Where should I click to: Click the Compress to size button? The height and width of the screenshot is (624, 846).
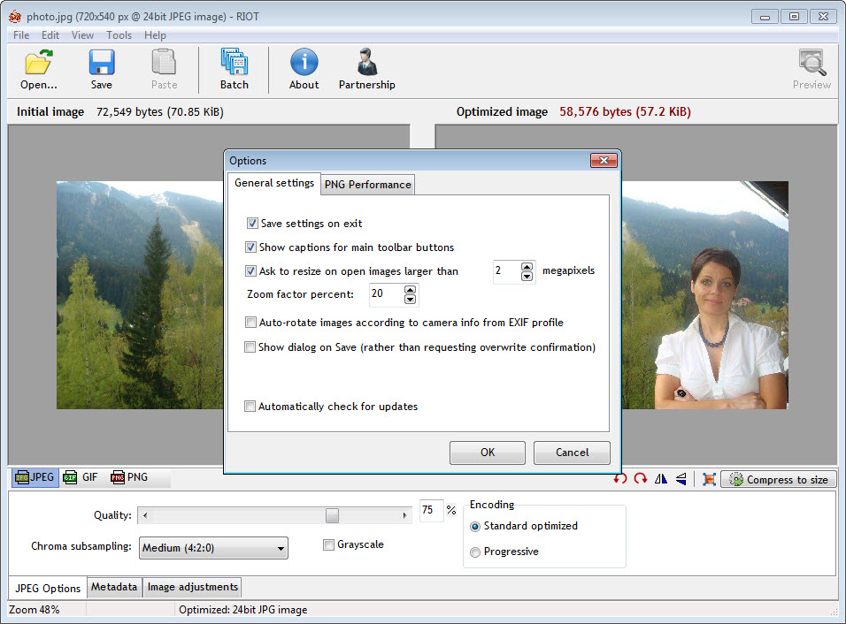click(779, 479)
